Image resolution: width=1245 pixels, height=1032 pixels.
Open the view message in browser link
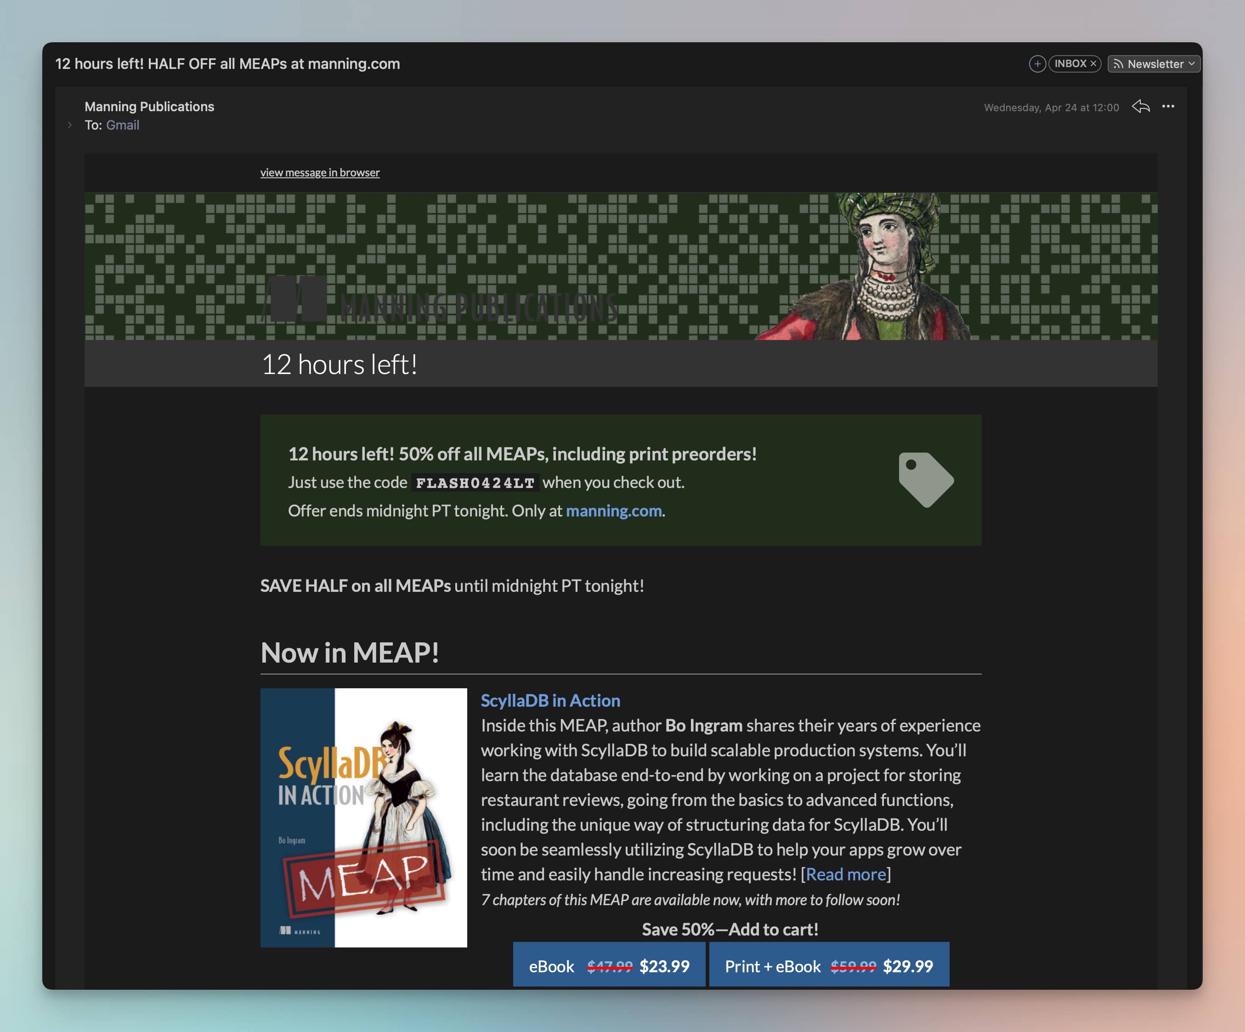tap(320, 173)
